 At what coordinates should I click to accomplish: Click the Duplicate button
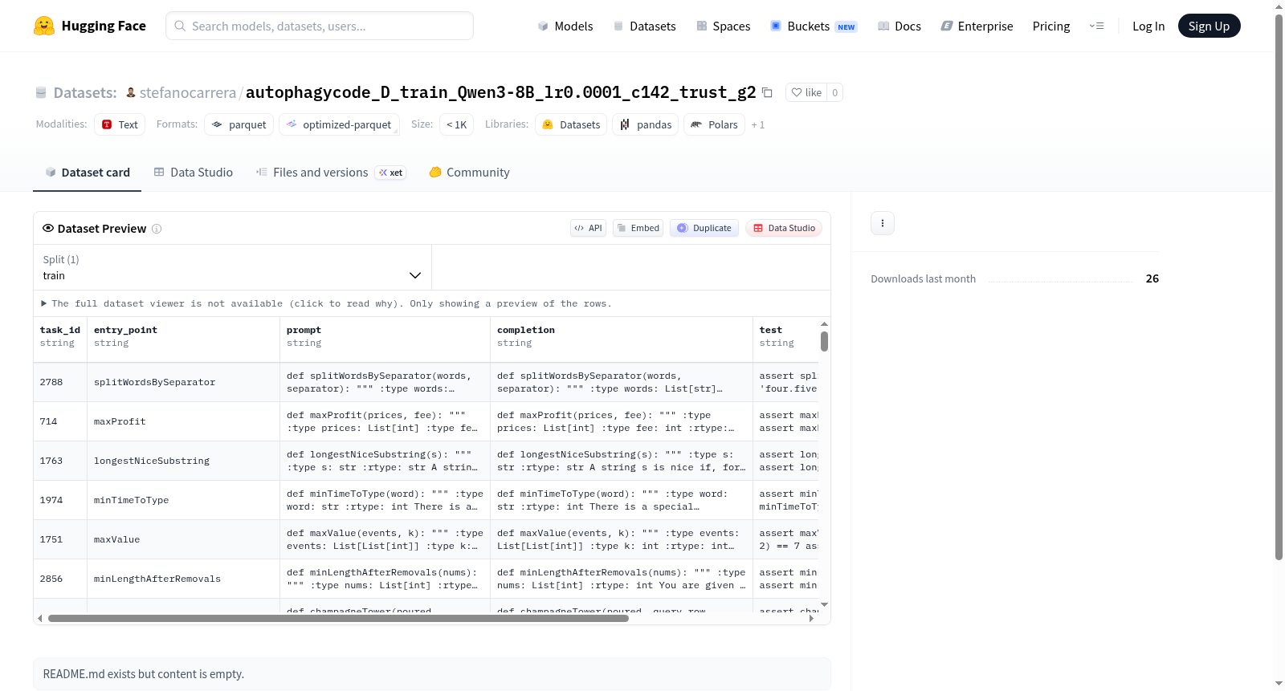click(704, 228)
